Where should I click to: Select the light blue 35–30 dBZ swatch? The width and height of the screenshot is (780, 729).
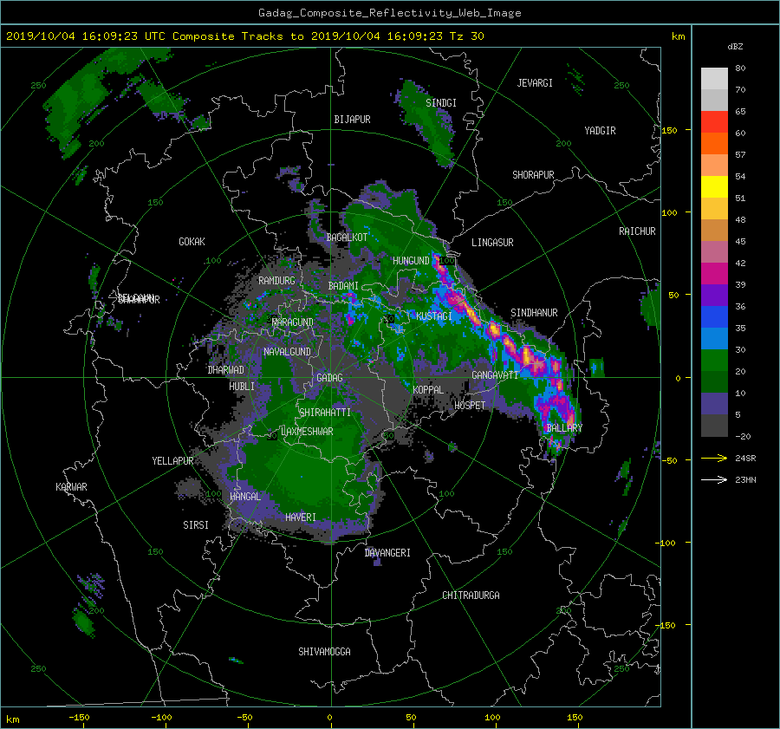tap(714, 339)
